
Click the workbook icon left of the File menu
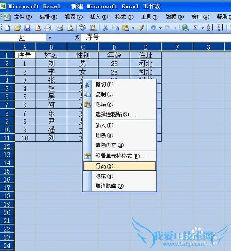point(6,17)
